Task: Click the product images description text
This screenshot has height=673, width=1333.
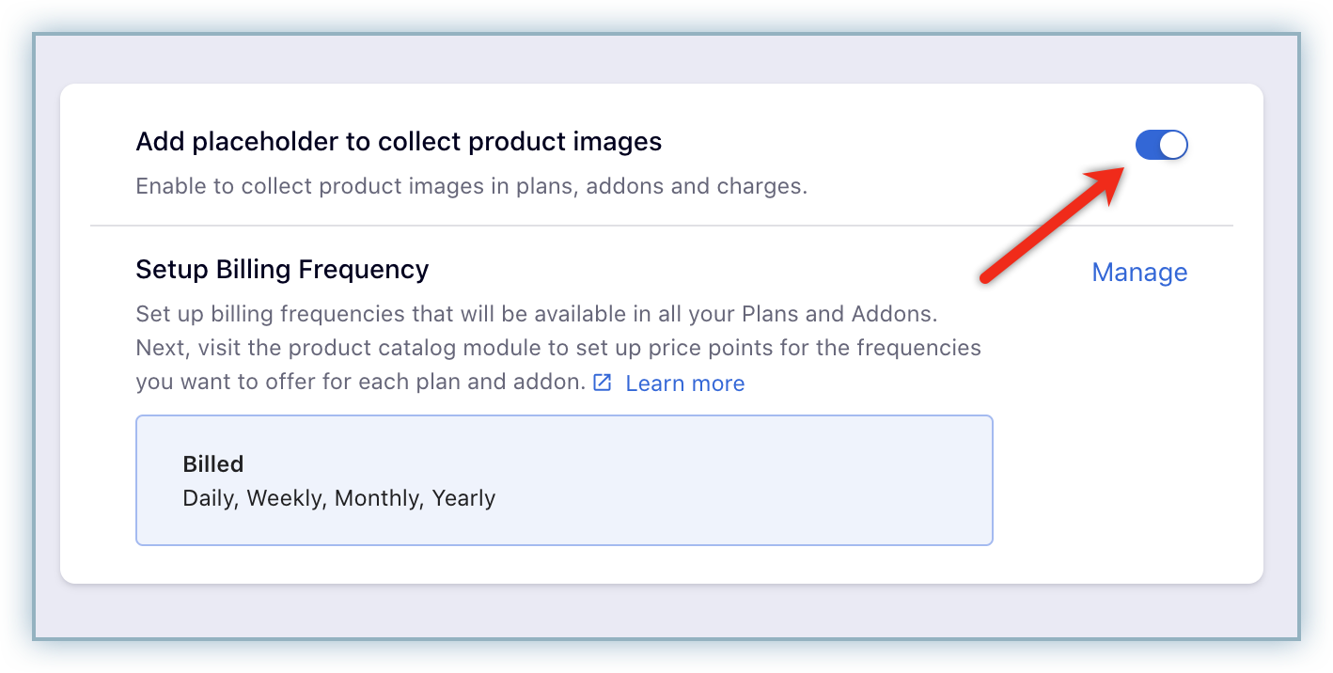Action: pyautogui.click(x=471, y=185)
